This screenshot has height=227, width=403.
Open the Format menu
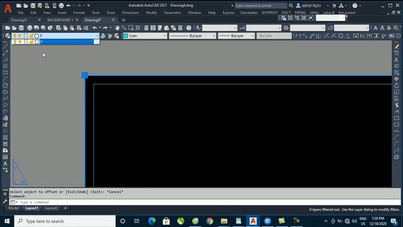pyautogui.click(x=79, y=13)
